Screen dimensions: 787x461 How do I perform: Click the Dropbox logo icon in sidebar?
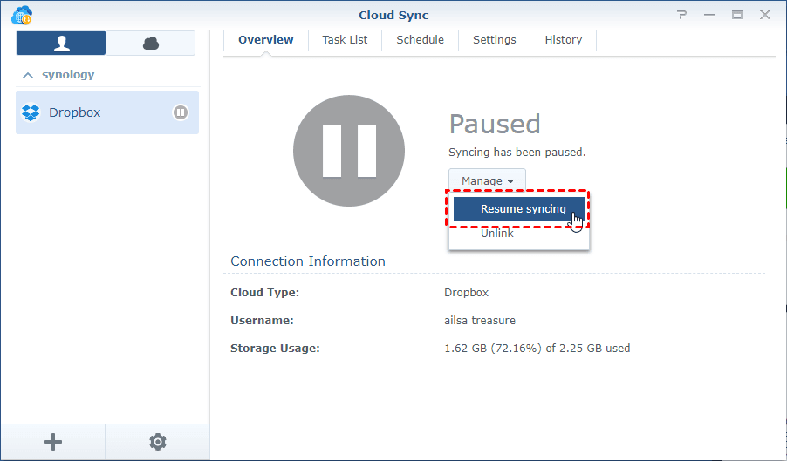31,112
